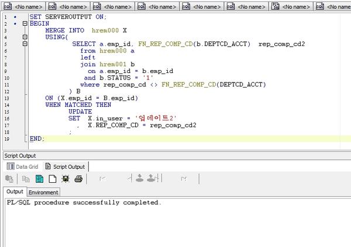Click the last grayed navigation icon in toolbar
The image size is (351, 247).
pyautogui.click(x=184, y=179)
